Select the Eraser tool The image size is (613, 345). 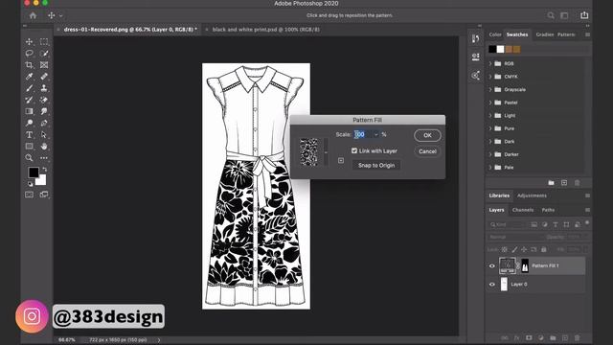[44, 100]
